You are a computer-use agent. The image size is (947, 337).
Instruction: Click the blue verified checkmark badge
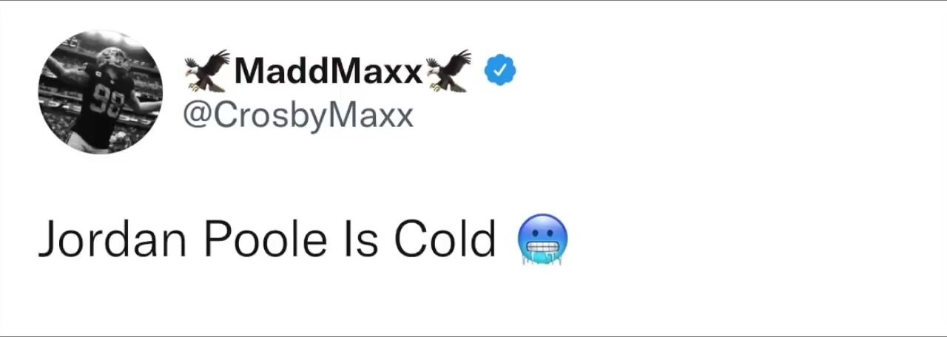tap(500, 70)
